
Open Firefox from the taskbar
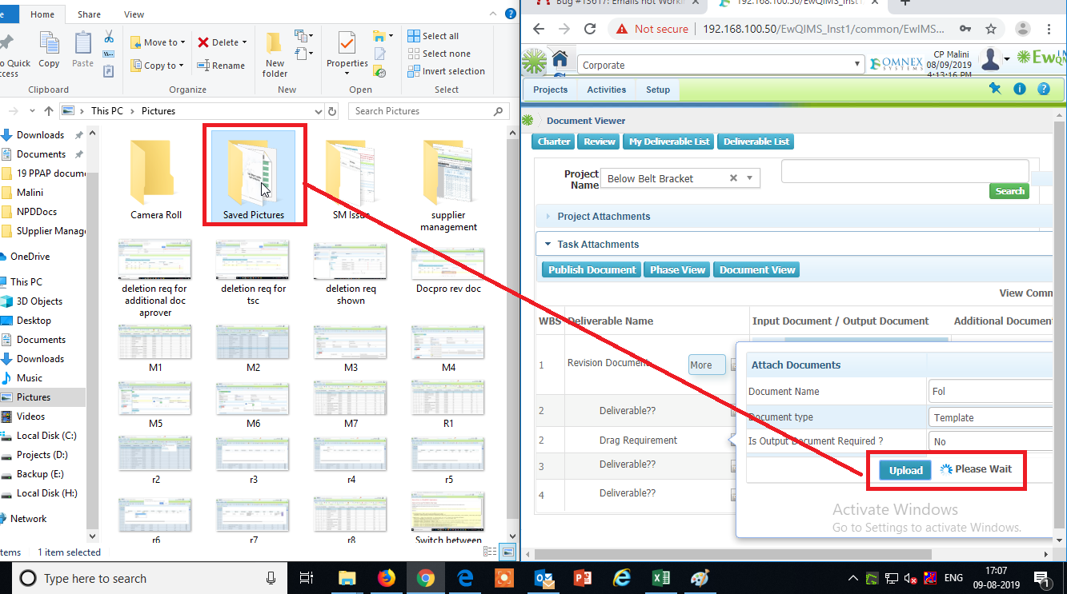coord(386,577)
